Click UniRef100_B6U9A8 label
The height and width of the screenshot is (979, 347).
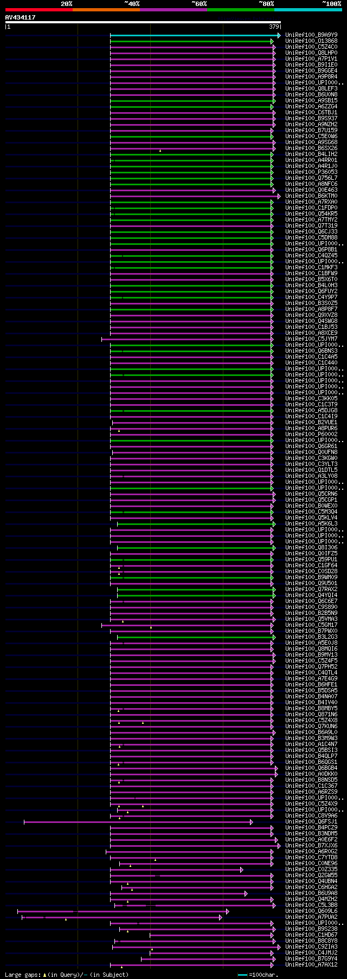[x=312, y=893]
